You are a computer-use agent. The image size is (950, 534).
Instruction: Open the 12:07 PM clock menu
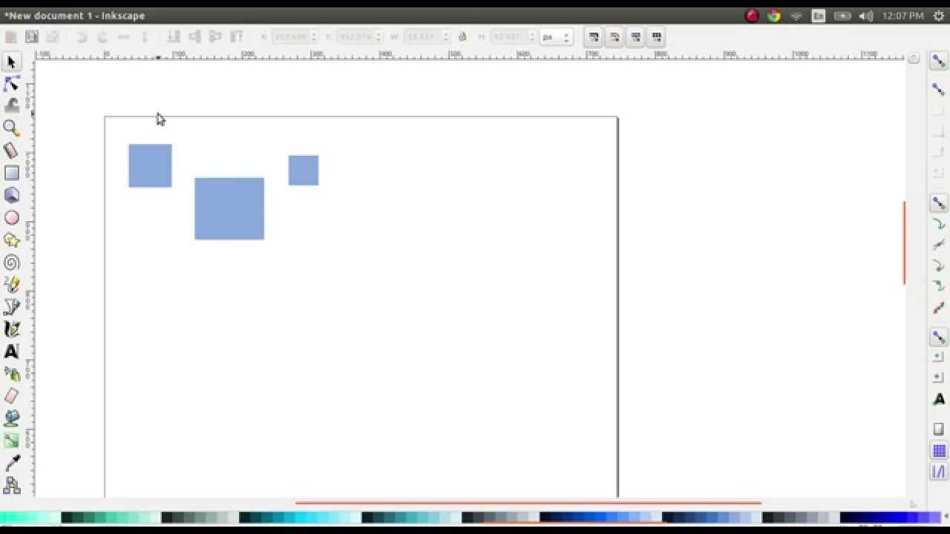tap(902, 16)
